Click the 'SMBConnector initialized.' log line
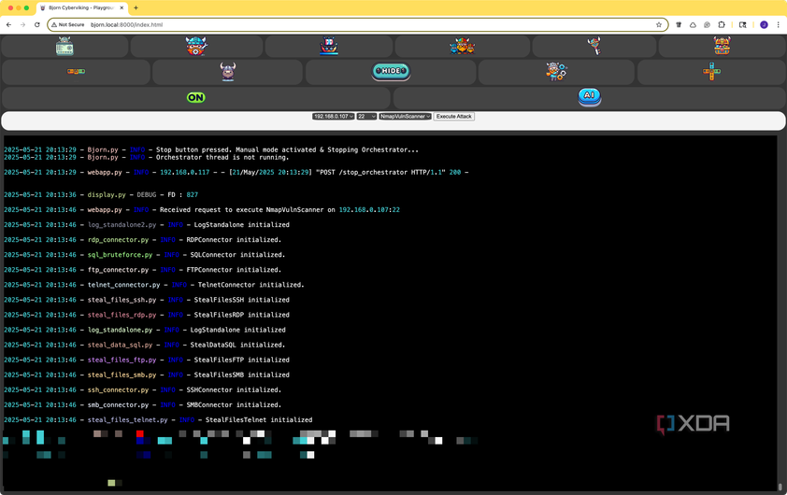 (143, 405)
